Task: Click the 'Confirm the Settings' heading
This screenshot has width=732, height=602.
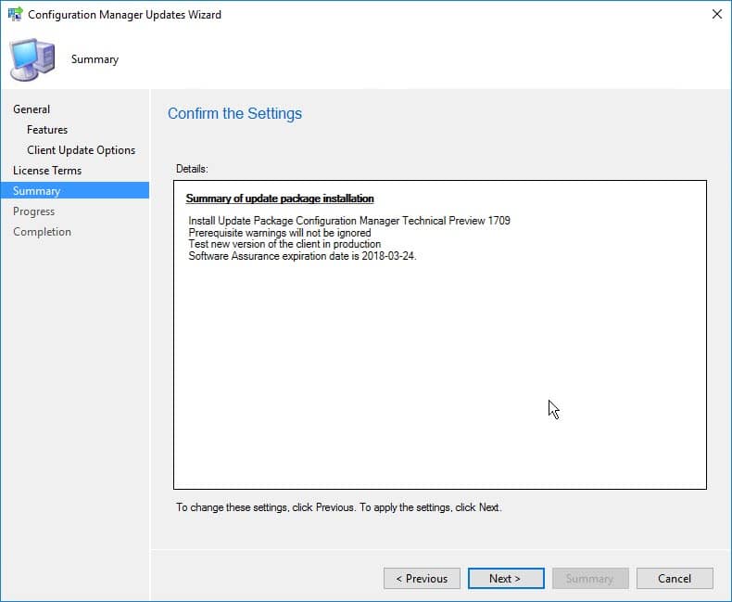Action: (234, 114)
